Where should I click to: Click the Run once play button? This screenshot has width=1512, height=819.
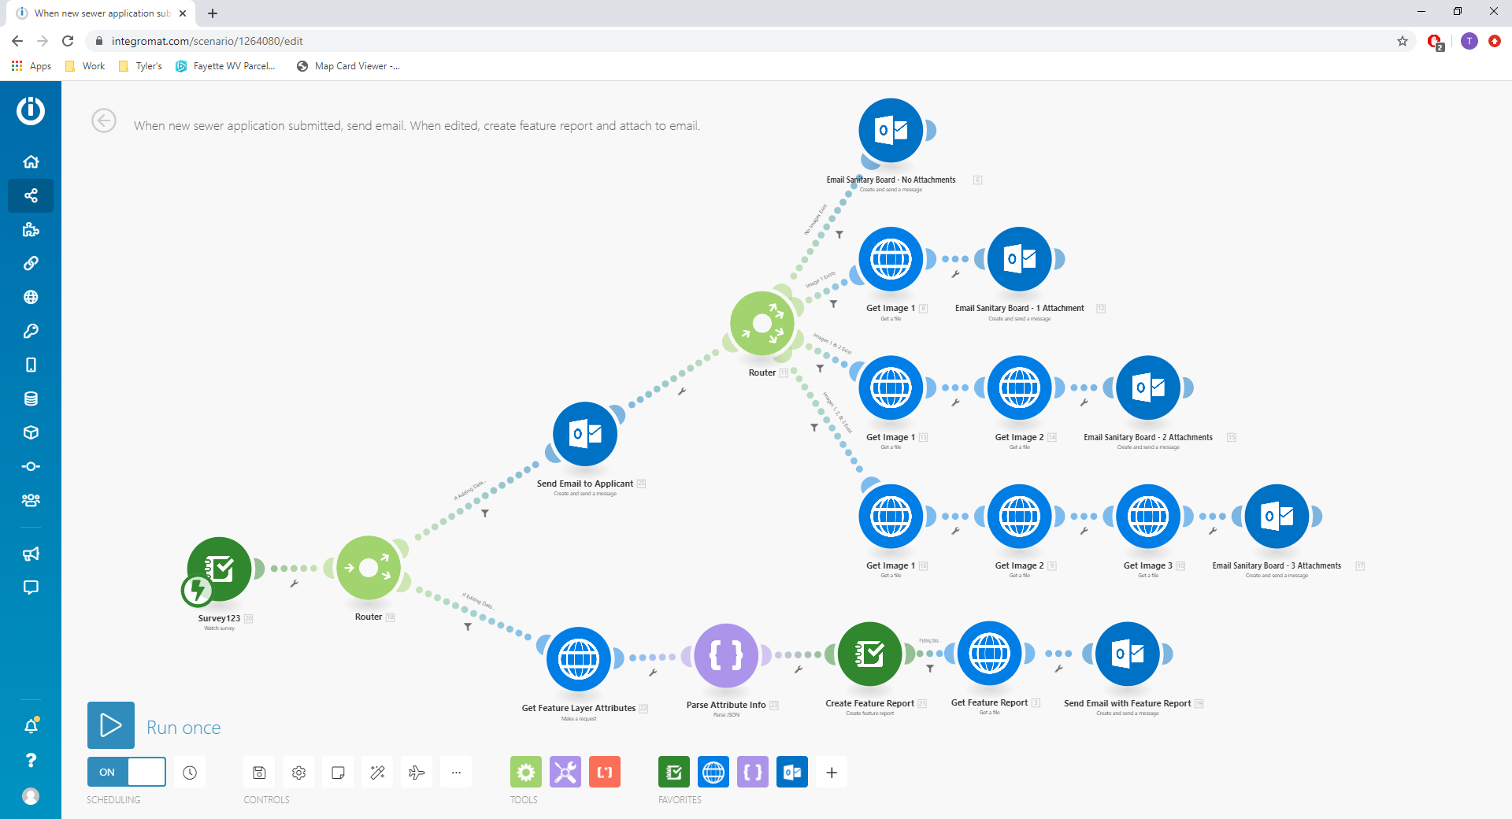111,725
